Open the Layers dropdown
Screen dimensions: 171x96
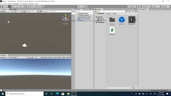(x=156, y=6)
